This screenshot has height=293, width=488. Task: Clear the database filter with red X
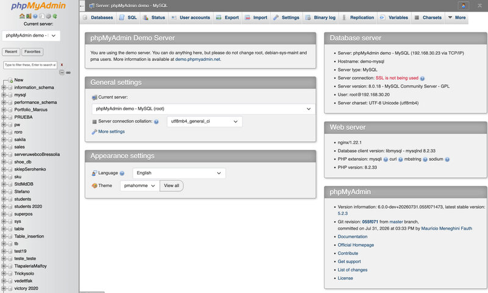[62, 65]
